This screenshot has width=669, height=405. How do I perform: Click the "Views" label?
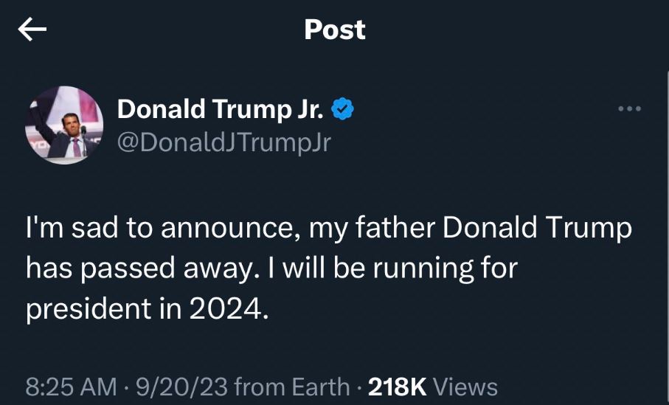(x=465, y=387)
